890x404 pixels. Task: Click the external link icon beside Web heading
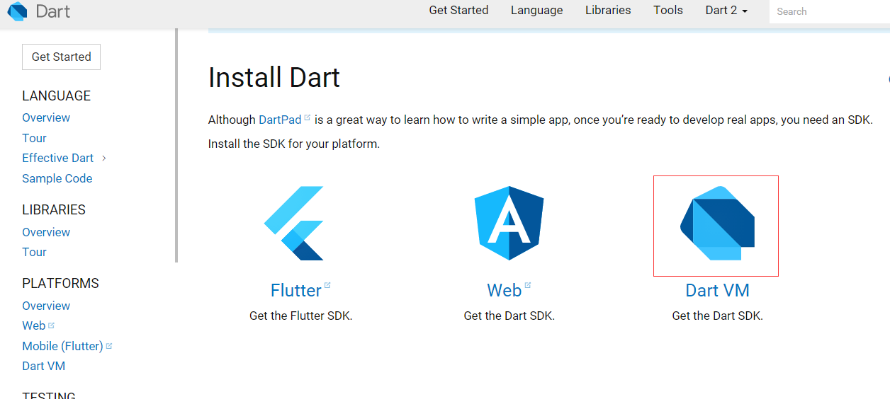pyautogui.click(x=528, y=286)
